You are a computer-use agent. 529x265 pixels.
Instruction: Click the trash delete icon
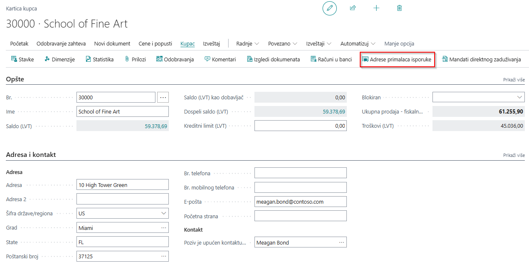tap(399, 8)
